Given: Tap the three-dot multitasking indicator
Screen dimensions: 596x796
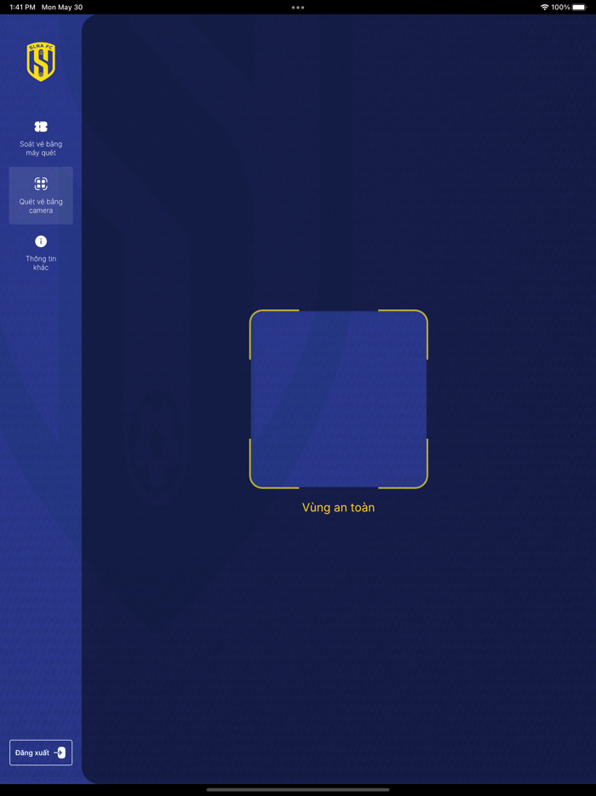Looking at the screenshot, I should pos(298,7).
